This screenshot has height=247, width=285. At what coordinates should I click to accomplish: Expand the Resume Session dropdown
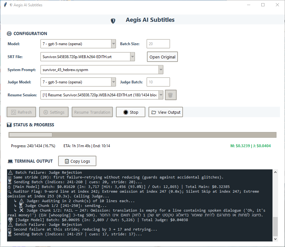coord(161,95)
